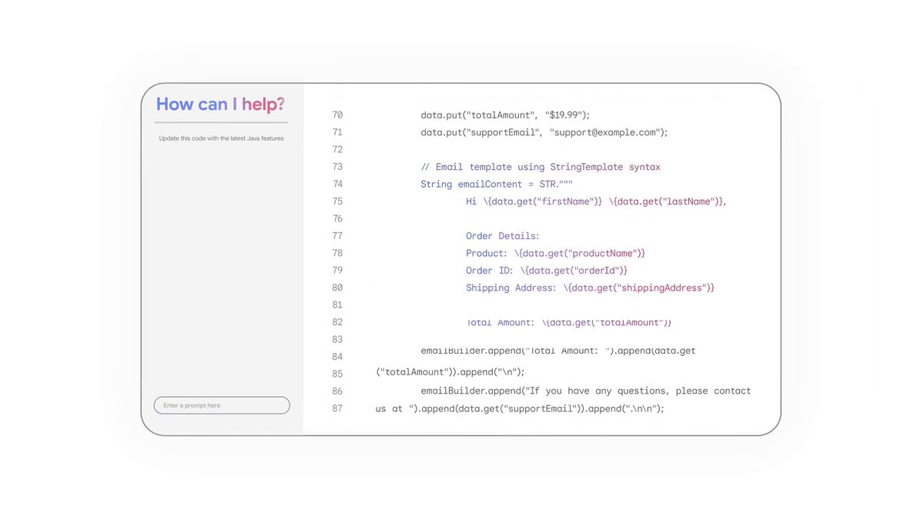Click line number 87 in the gutter
Viewport: 924px width, 519px height.
[337, 408]
